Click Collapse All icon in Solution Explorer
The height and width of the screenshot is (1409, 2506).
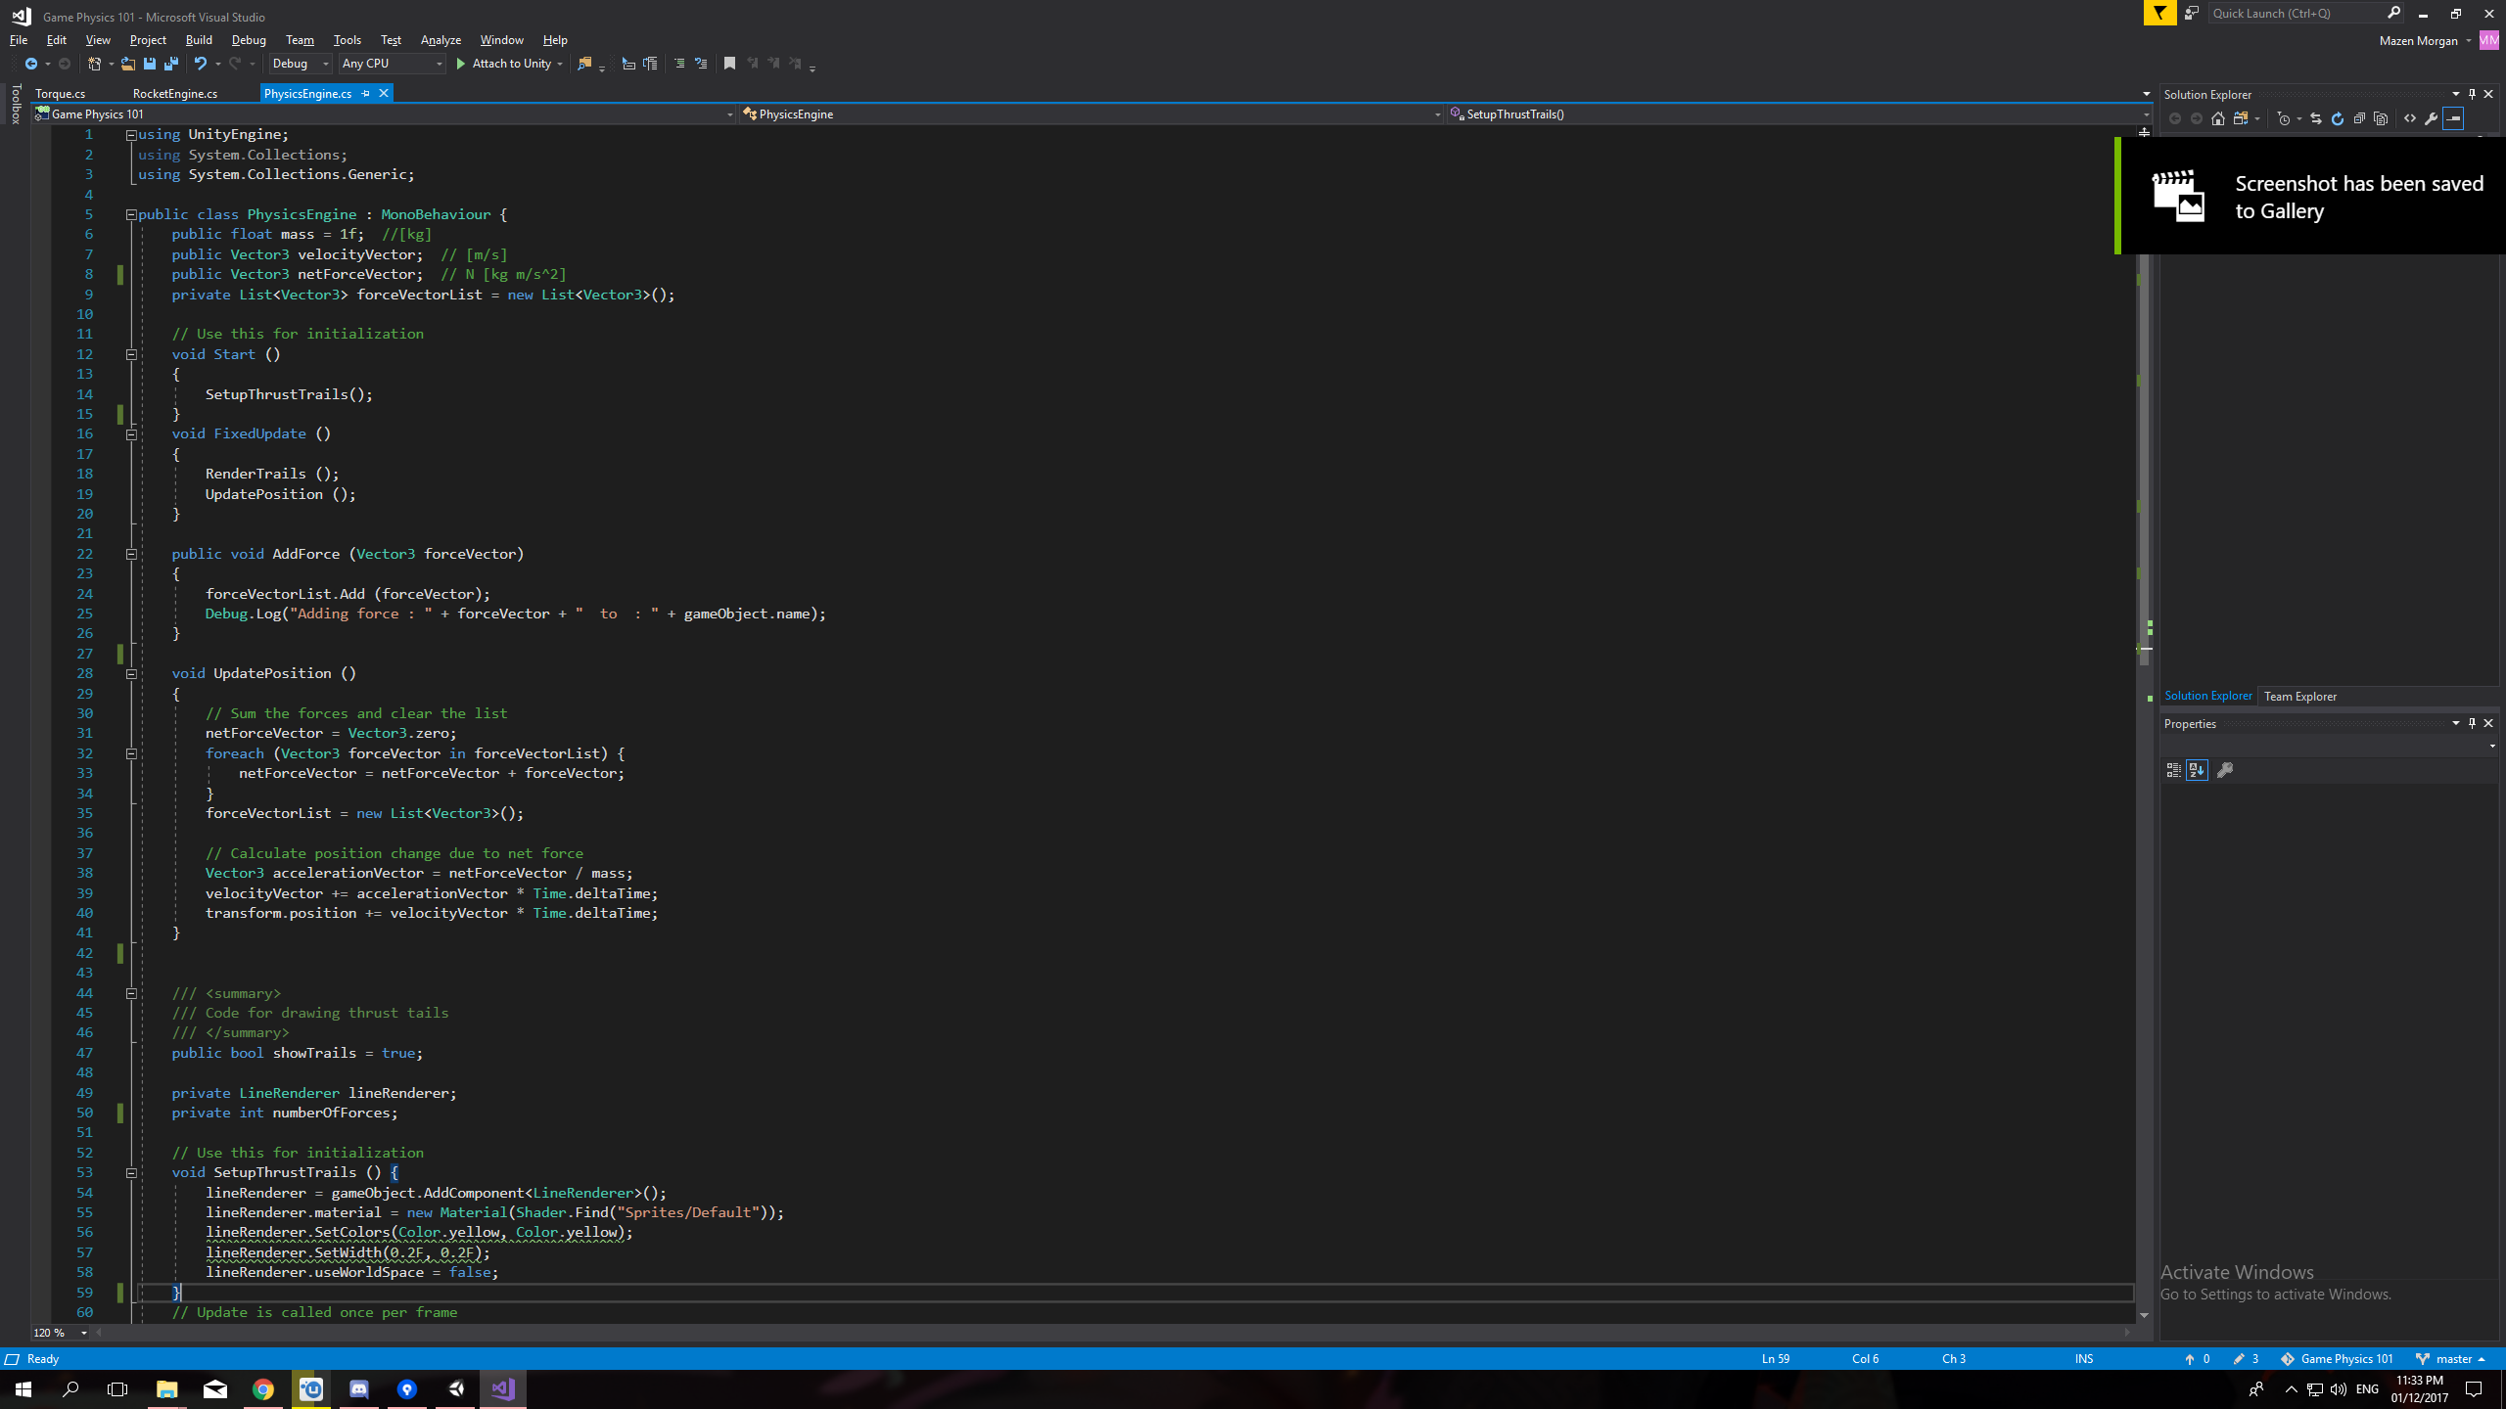2359,118
